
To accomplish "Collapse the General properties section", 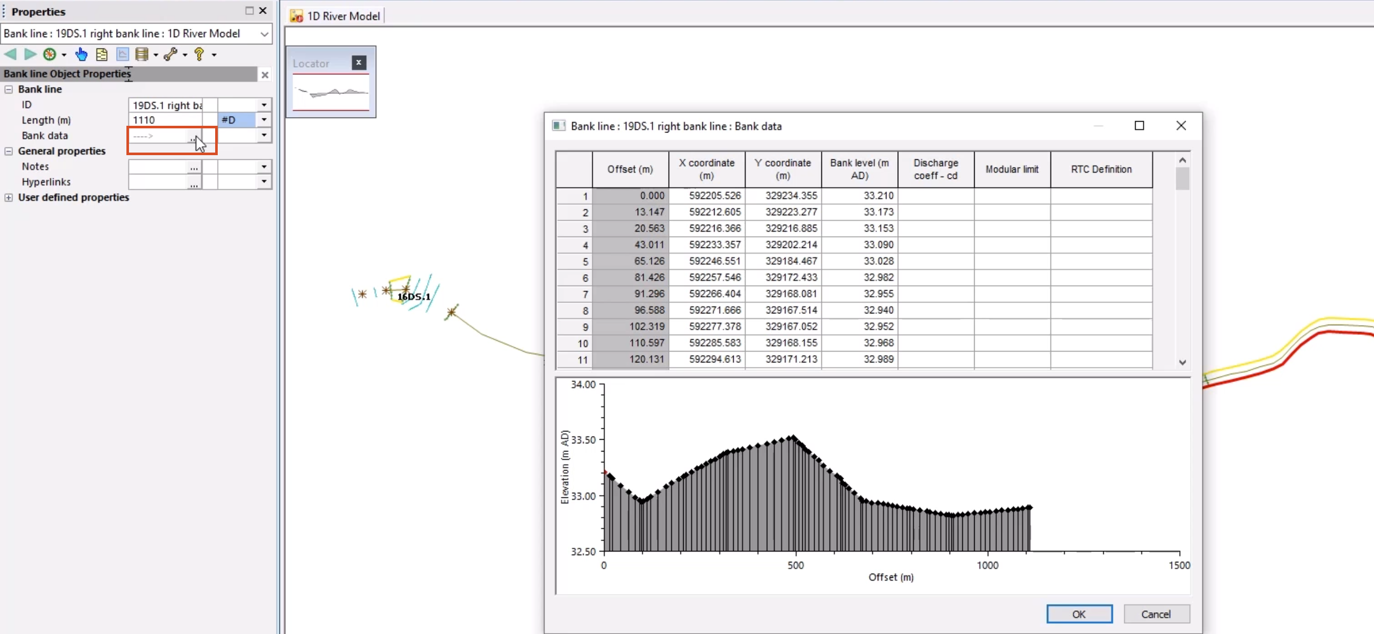I will [9, 152].
